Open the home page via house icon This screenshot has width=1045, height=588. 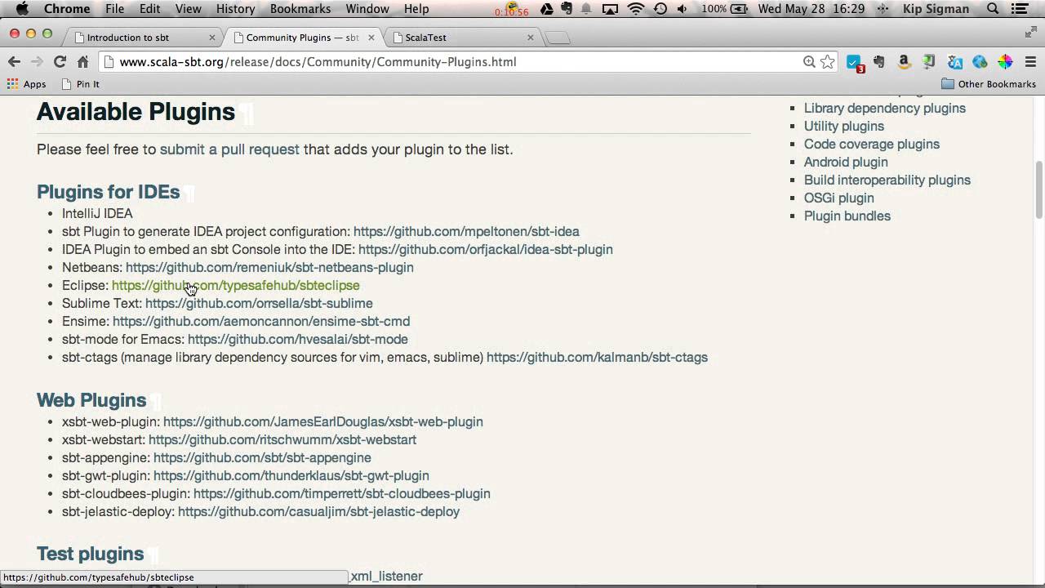coord(82,62)
